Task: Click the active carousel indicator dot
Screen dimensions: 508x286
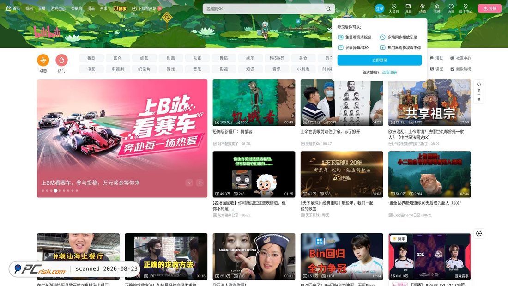Action: tap(55, 191)
